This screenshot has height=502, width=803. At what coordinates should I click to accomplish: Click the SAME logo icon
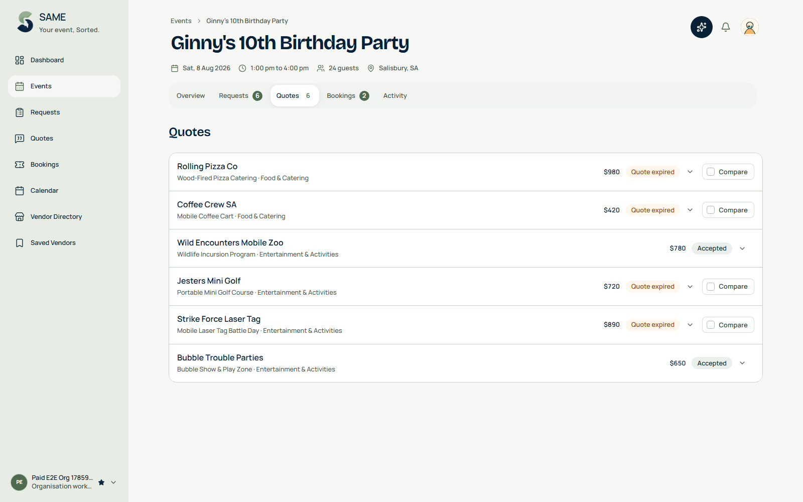(25, 22)
